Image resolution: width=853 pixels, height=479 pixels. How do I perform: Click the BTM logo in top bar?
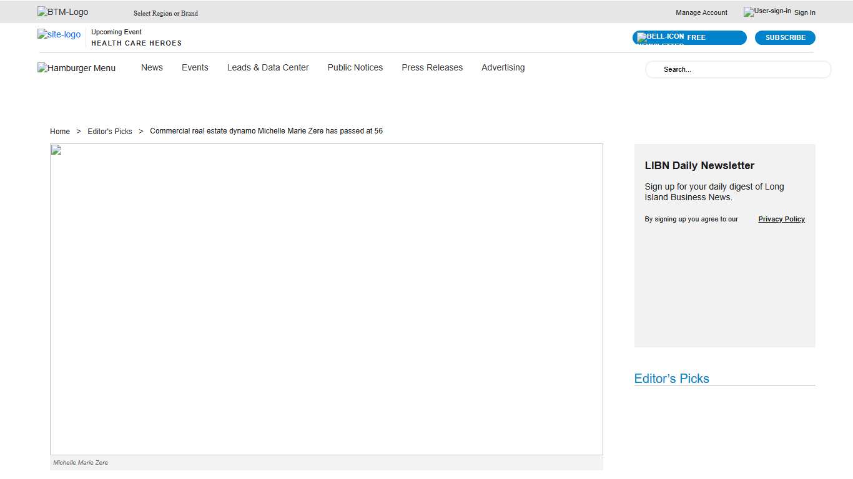pos(62,12)
